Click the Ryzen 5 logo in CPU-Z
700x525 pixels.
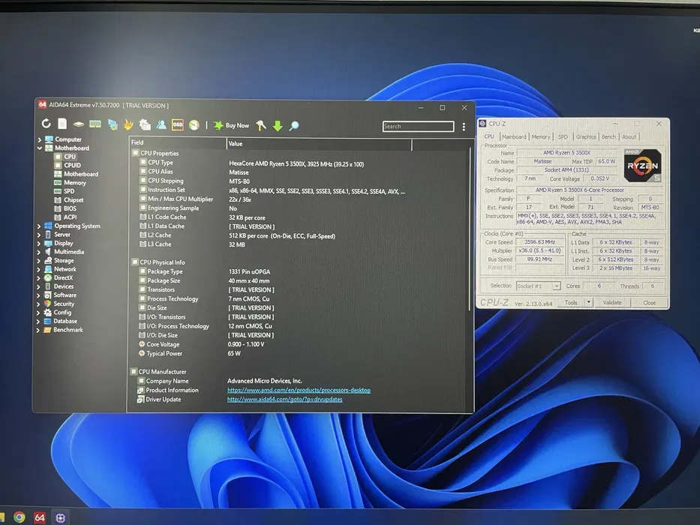tap(642, 166)
